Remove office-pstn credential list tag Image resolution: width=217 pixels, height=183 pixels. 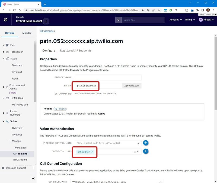click(92, 152)
